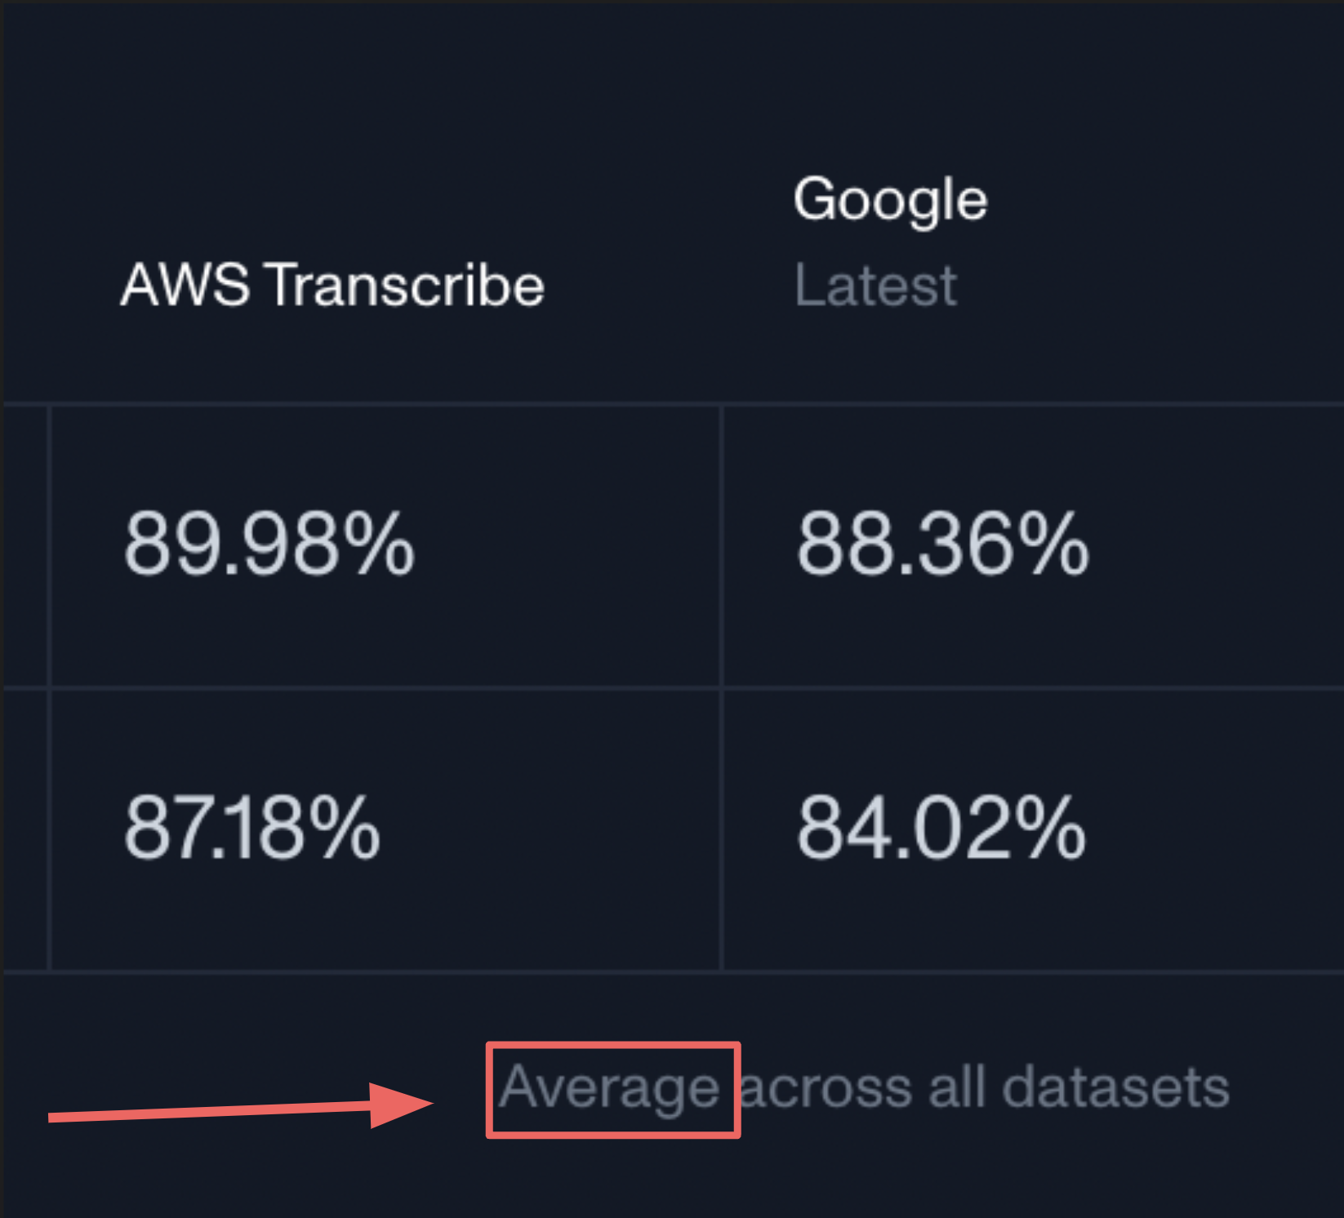Click the Latest label under Google
This screenshot has height=1218, width=1344.
(x=875, y=286)
